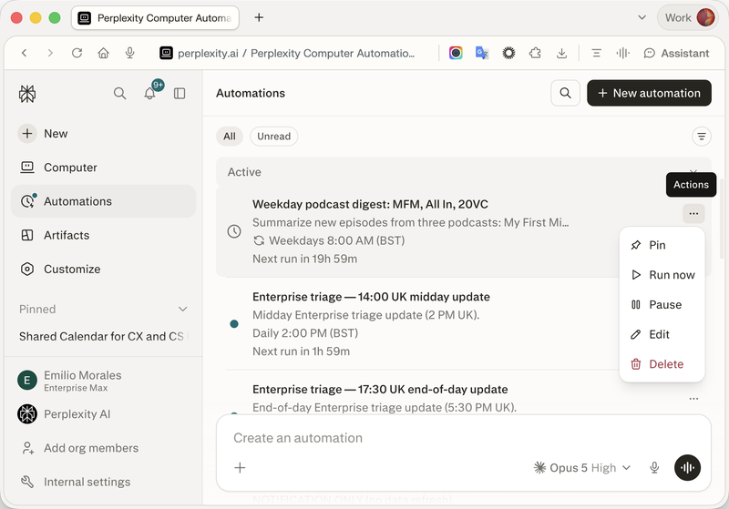The image size is (729, 509).
Task: Open Shared Calendar for CX and CS
Action: pos(103,336)
